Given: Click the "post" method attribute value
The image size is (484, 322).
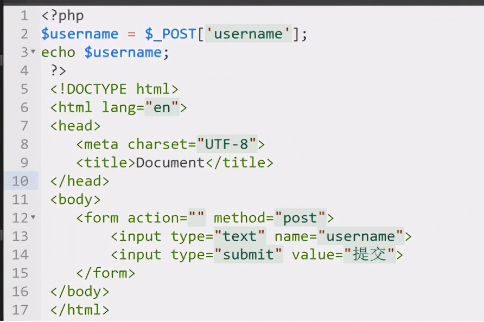Looking at the screenshot, I should [300, 217].
